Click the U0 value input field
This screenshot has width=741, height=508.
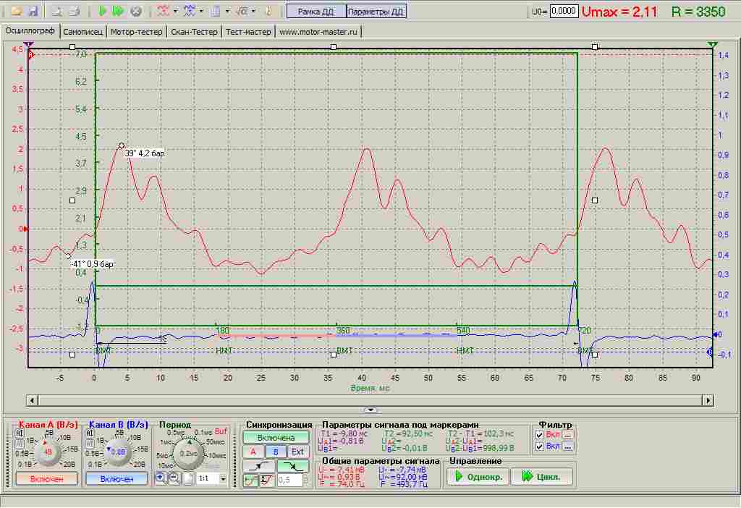(564, 11)
